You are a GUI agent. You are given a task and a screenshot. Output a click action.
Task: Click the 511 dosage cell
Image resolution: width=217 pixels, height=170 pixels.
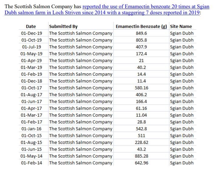pos(141,135)
